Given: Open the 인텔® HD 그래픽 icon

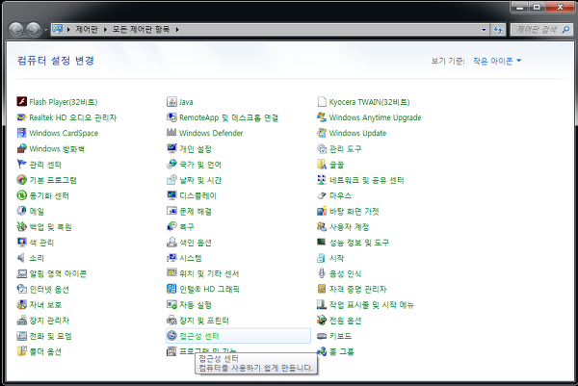Looking at the screenshot, I should [x=171, y=289].
